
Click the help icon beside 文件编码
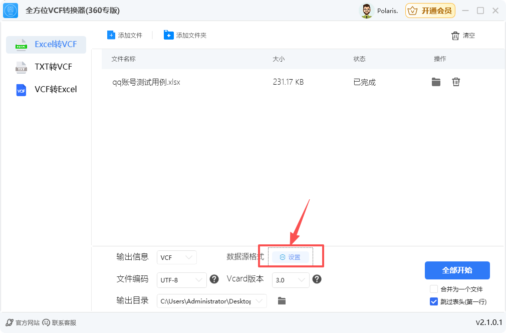click(x=214, y=279)
